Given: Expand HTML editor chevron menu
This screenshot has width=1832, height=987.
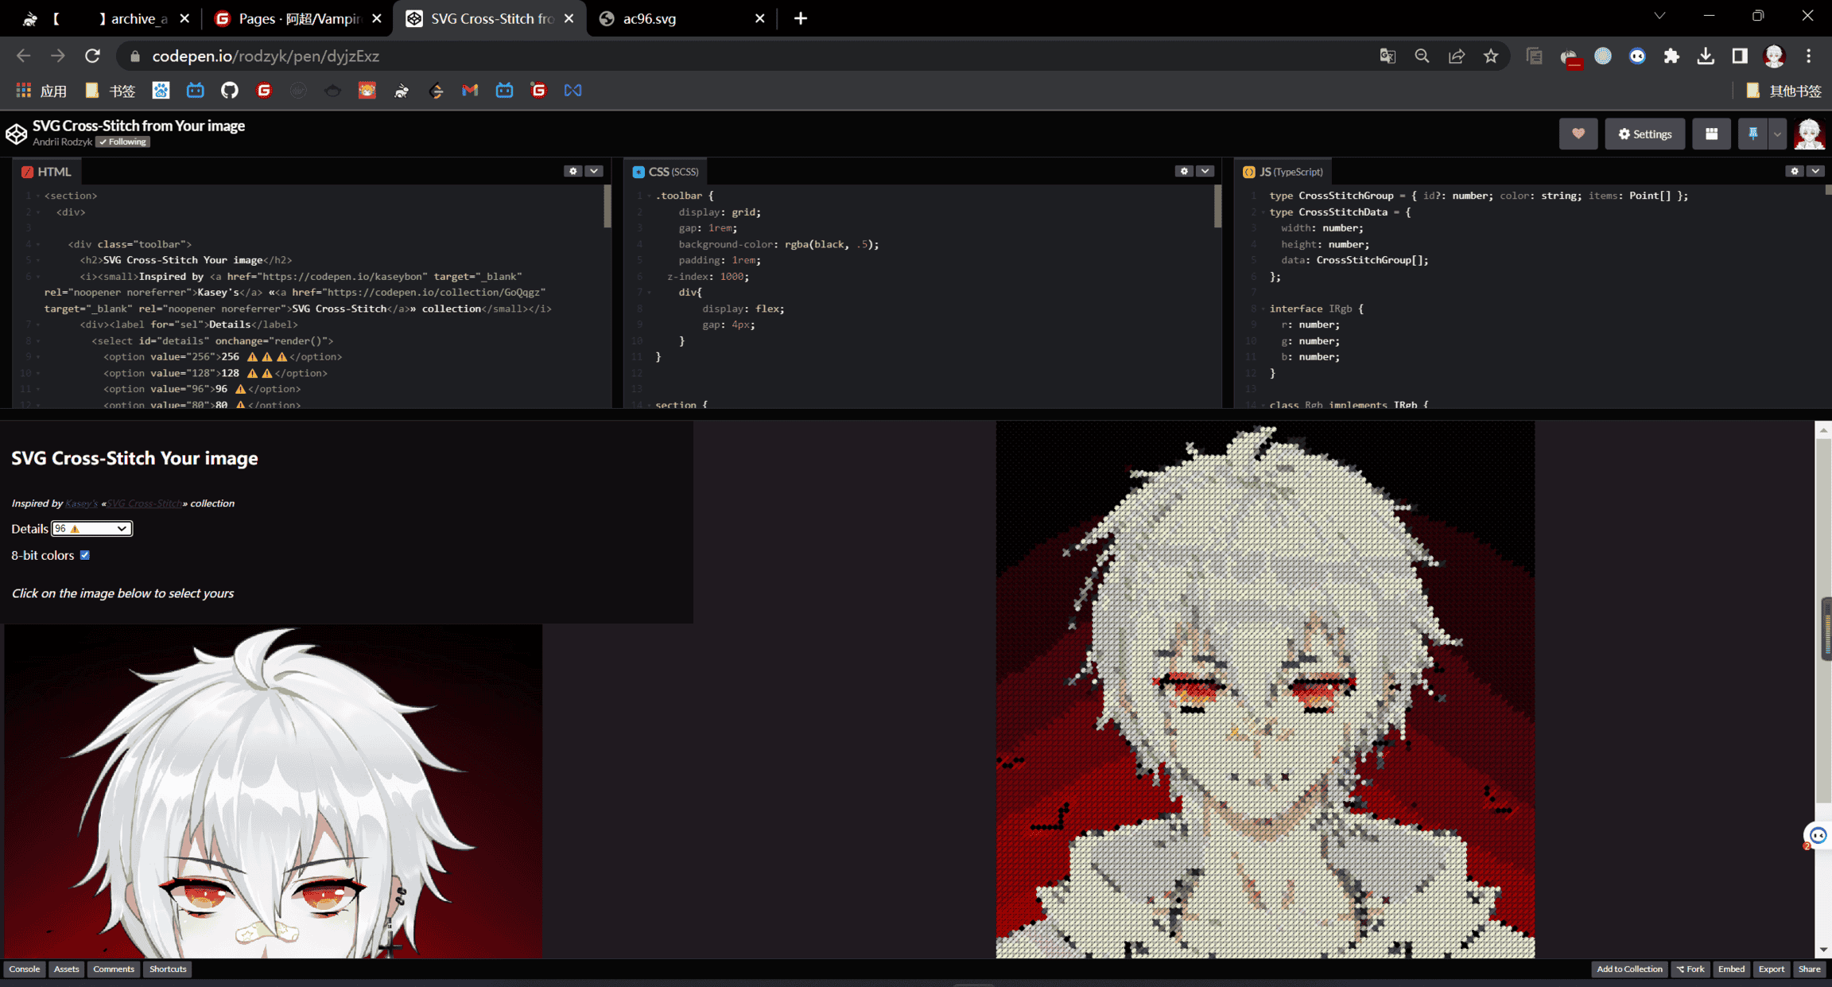Looking at the screenshot, I should 594,171.
